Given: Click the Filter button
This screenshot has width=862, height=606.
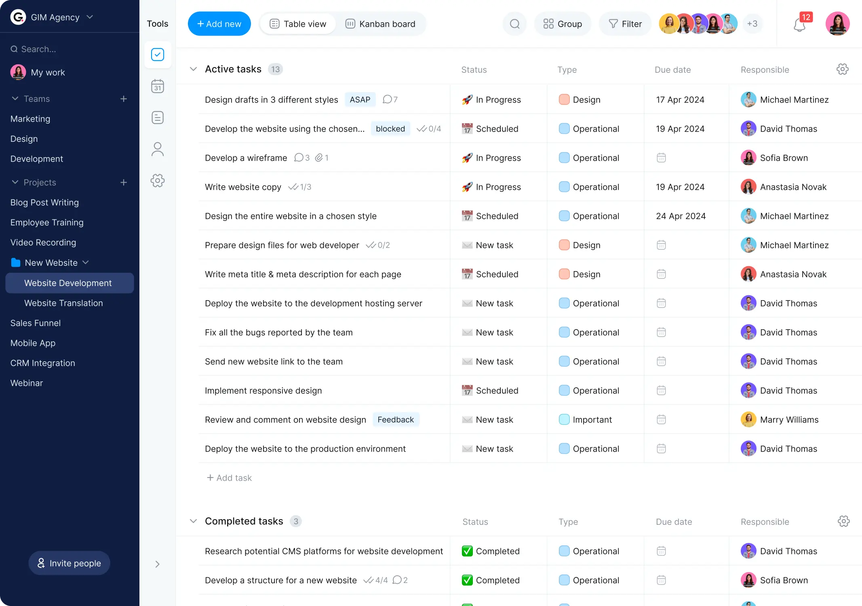Looking at the screenshot, I should 625,24.
